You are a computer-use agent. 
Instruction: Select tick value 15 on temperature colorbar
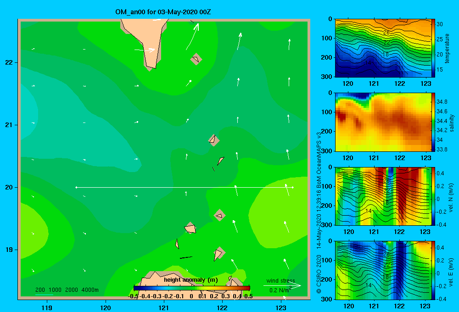[440, 70]
